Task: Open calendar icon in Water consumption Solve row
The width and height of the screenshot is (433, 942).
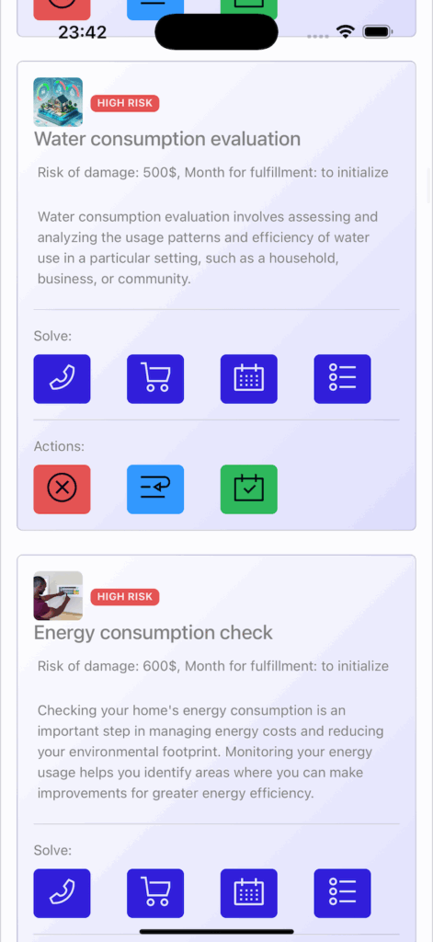Action: pos(248,379)
